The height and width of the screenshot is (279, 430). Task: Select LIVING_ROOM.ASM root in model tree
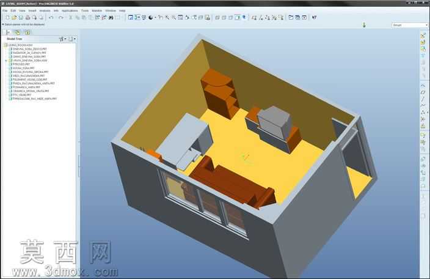20,45
